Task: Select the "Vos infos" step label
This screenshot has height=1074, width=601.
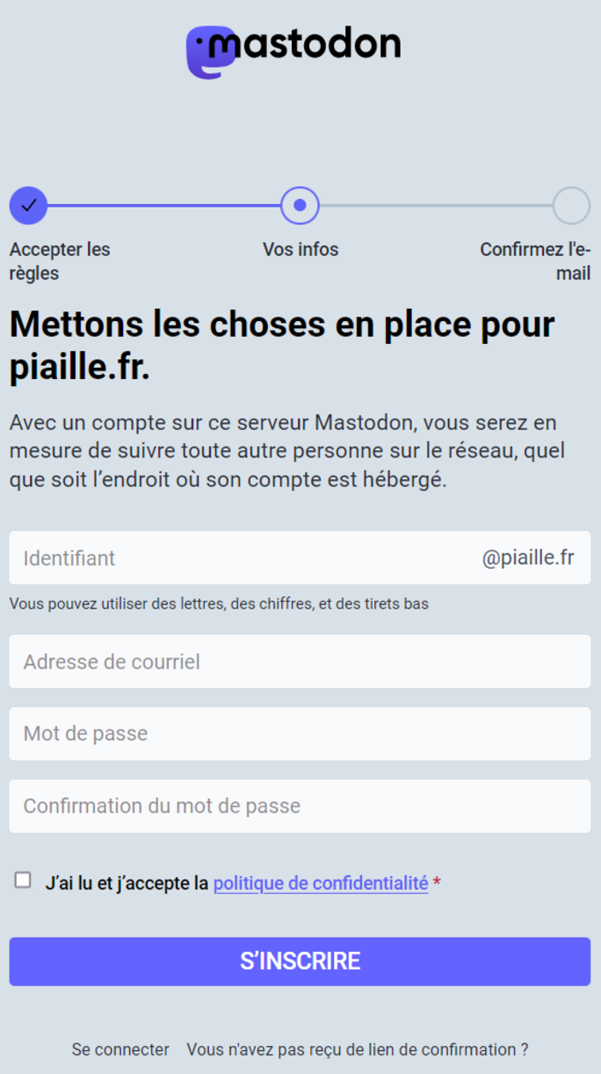Action: (300, 250)
